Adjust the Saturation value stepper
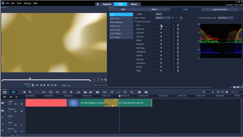This screenshot has width=243, height=137. click(x=178, y=63)
